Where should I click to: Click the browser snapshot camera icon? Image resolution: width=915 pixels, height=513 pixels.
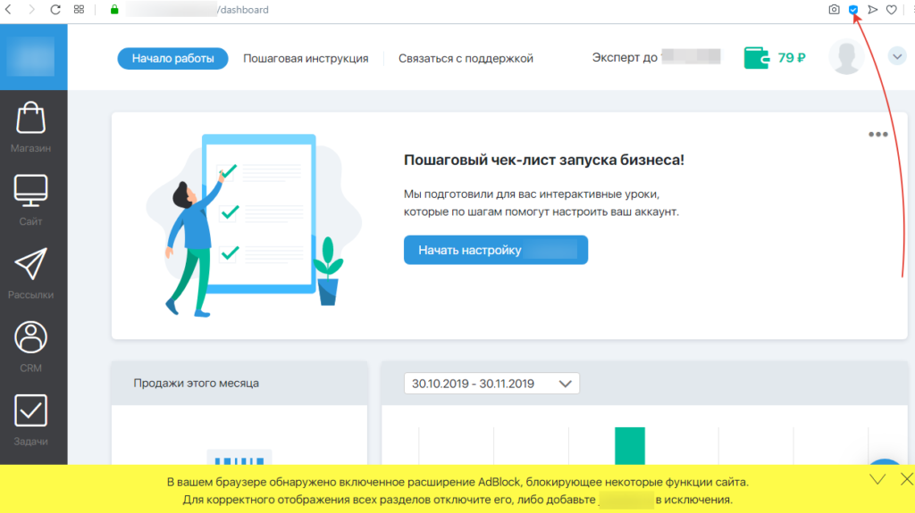[834, 10]
